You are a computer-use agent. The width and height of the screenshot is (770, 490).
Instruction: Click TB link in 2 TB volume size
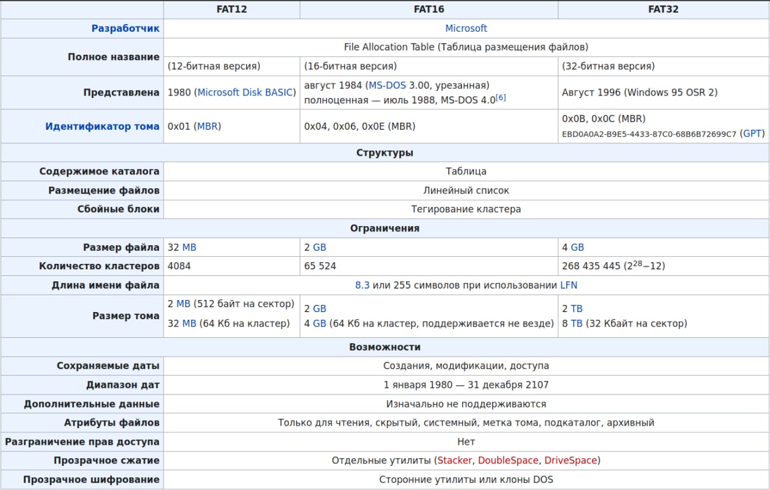(x=576, y=308)
